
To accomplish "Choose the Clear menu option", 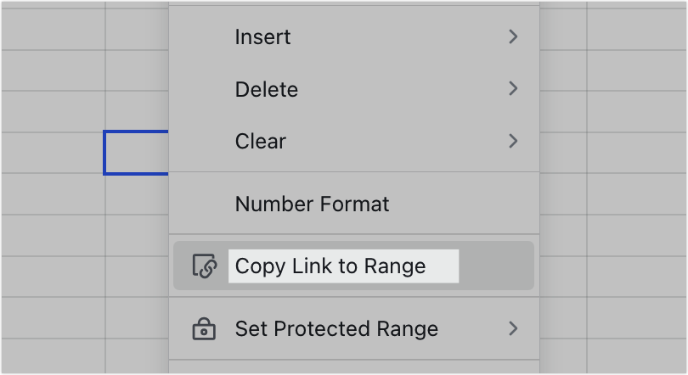I will click(x=353, y=141).
